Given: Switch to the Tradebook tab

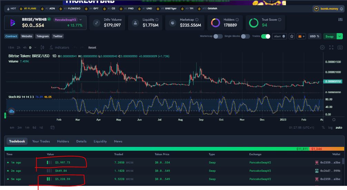Looking at the screenshot, I should point(17,141).
